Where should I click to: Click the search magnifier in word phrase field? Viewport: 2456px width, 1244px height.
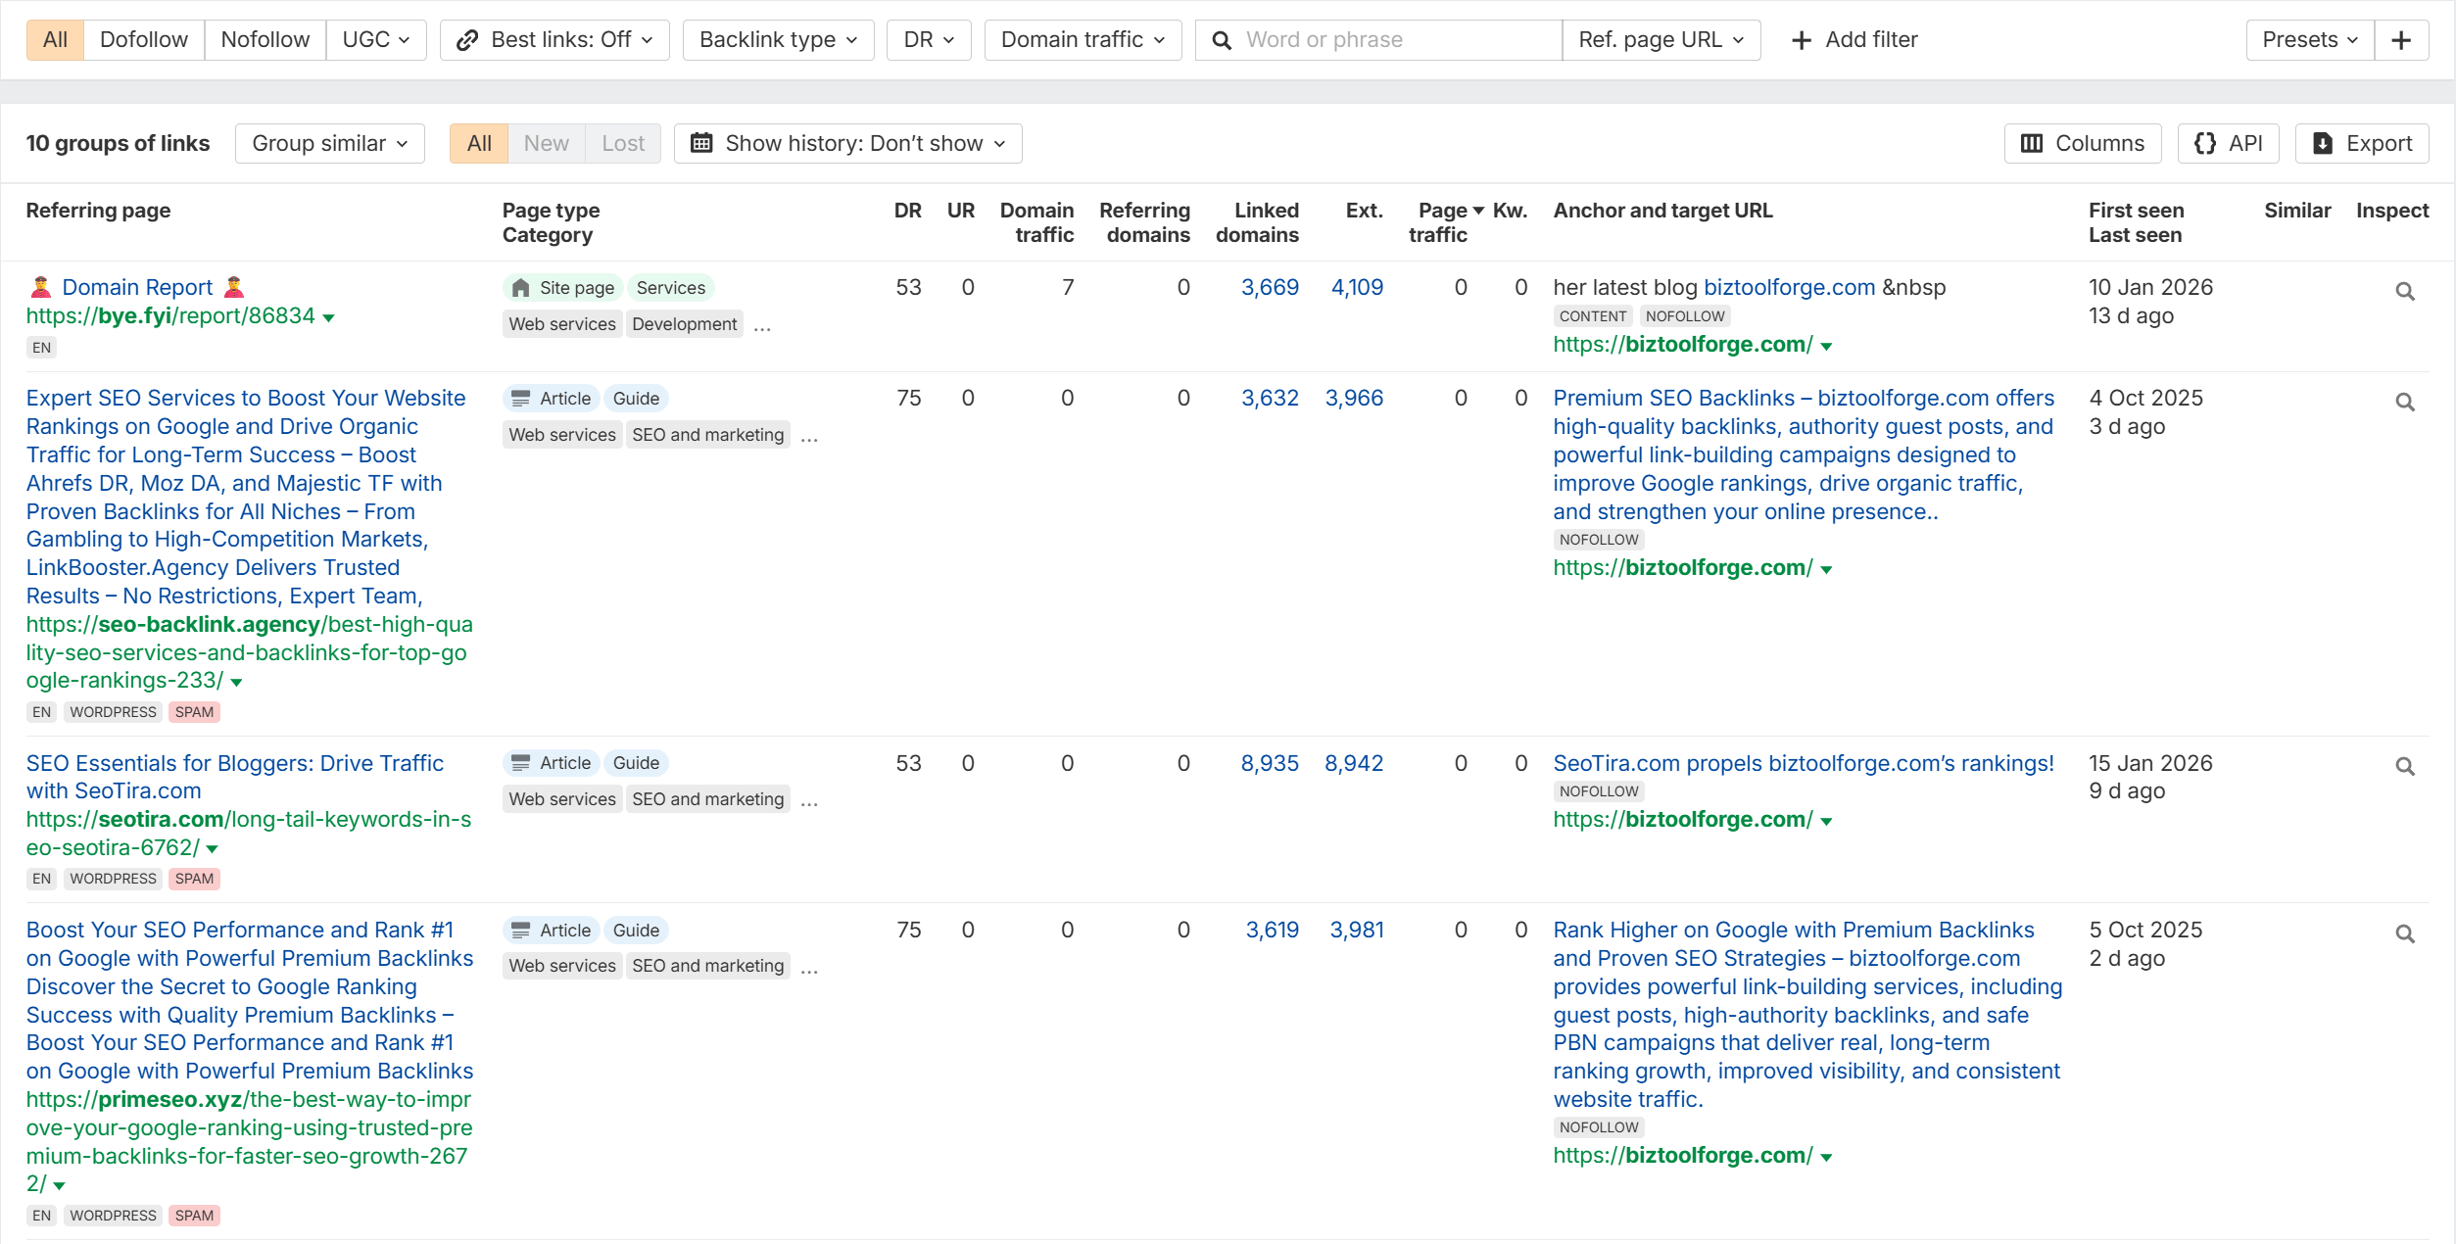click(1221, 39)
